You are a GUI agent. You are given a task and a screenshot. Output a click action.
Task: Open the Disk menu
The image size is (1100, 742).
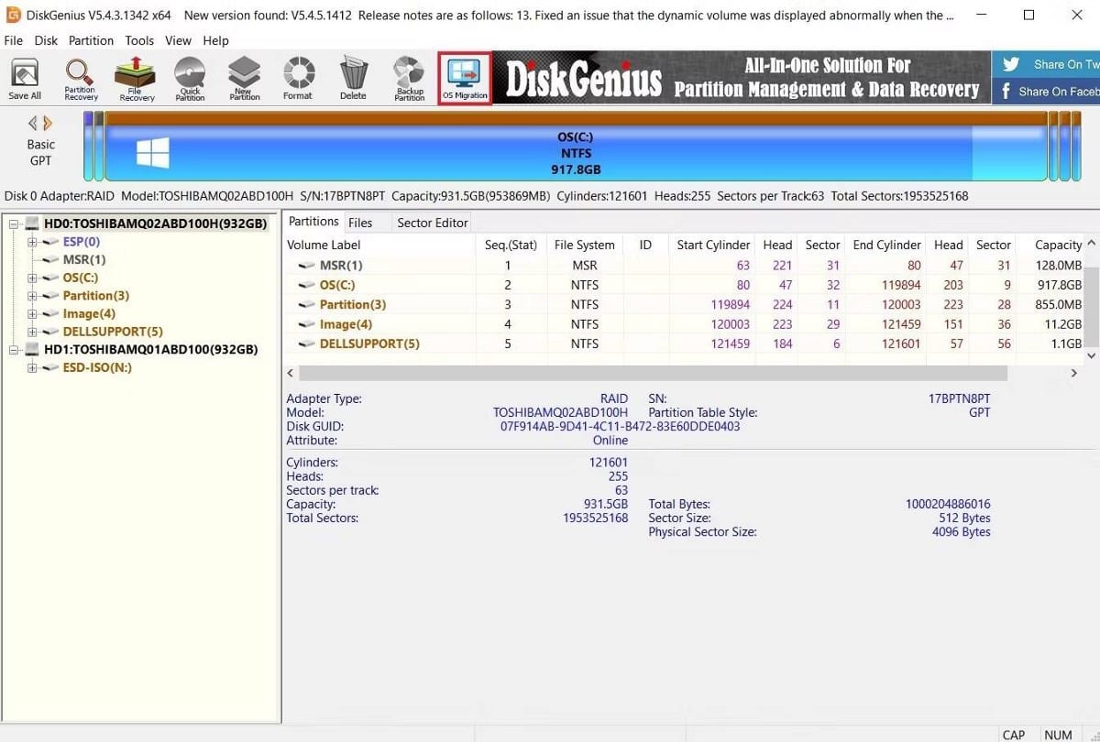coord(45,40)
